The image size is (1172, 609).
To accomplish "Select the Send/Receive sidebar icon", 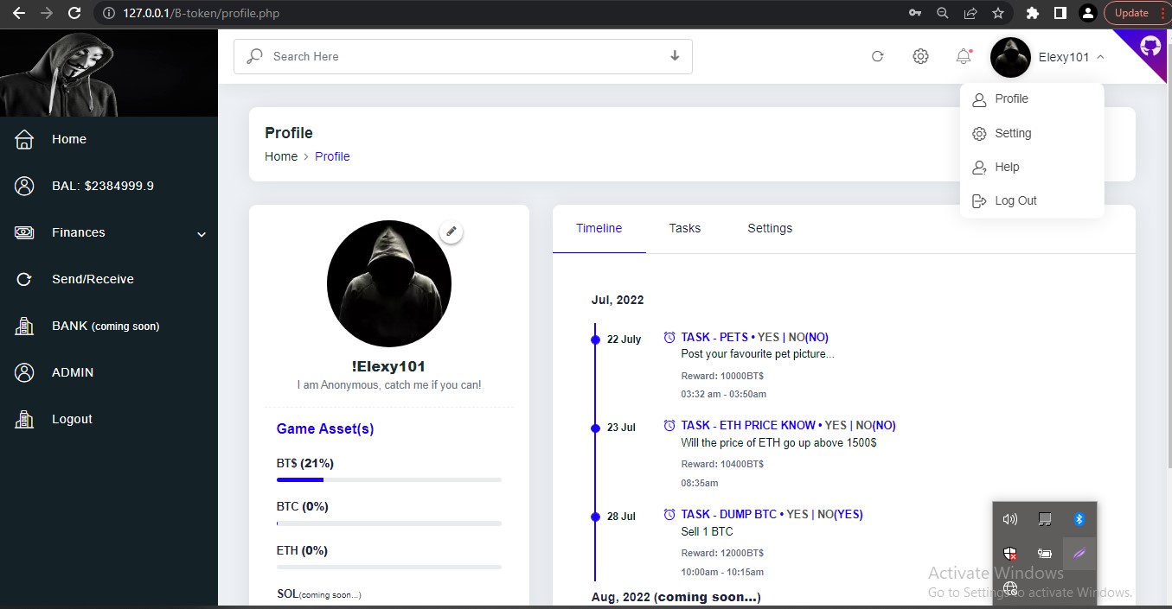I will (x=24, y=278).
